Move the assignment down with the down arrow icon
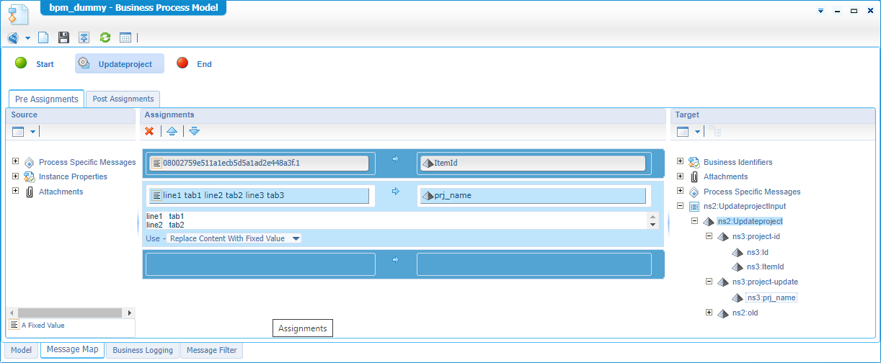The image size is (881, 363). tap(194, 131)
